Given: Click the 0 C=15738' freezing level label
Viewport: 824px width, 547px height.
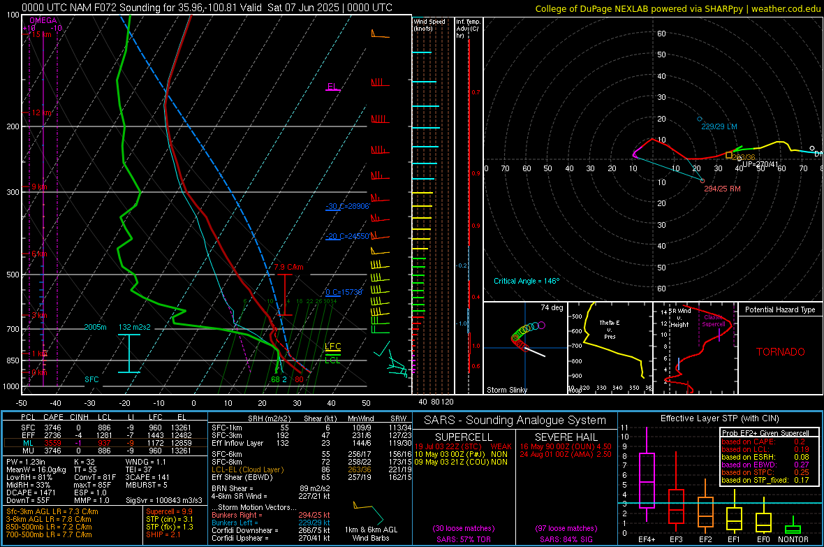Looking at the screenshot, I should point(344,292).
